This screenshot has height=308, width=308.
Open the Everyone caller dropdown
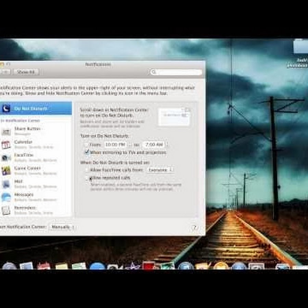tap(160, 170)
